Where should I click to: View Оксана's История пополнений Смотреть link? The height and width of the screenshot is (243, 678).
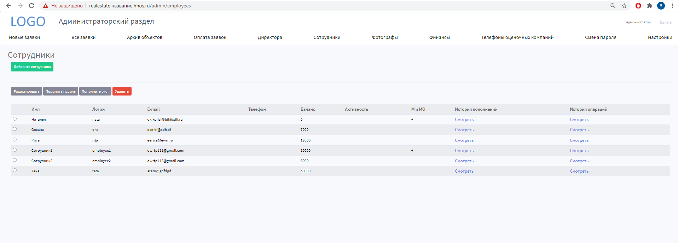click(x=464, y=130)
